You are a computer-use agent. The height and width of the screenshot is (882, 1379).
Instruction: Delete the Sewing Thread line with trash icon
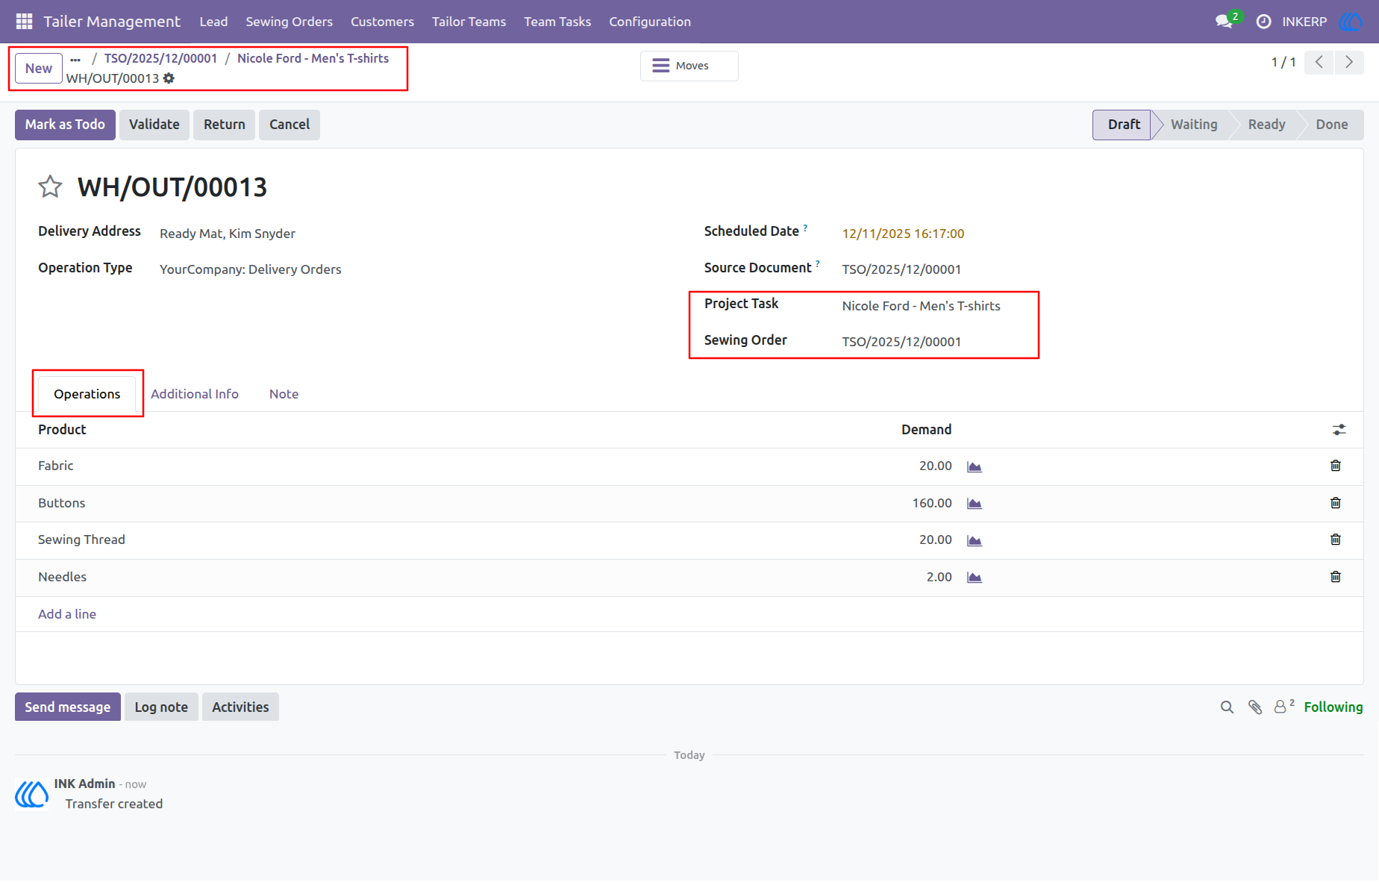[1336, 539]
